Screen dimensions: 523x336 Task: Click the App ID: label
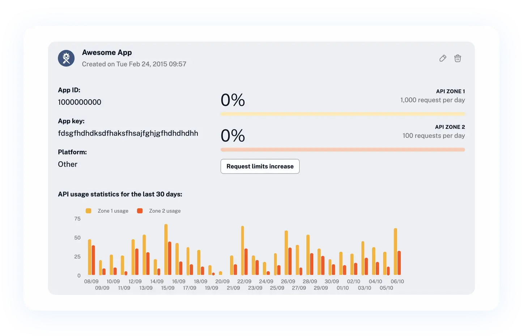pyautogui.click(x=69, y=90)
